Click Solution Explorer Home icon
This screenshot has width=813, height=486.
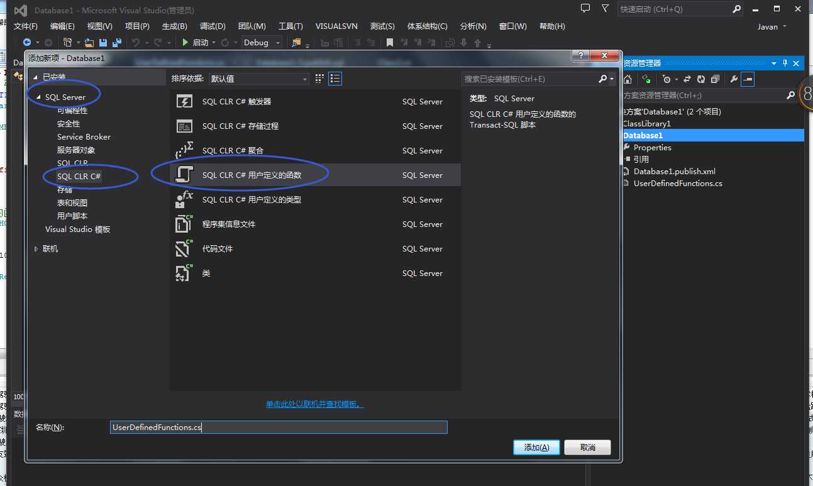(628, 79)
